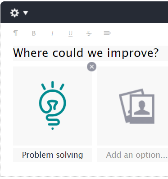Toggle bold formatting
This screenshot has height=179, width=168.
34,33
